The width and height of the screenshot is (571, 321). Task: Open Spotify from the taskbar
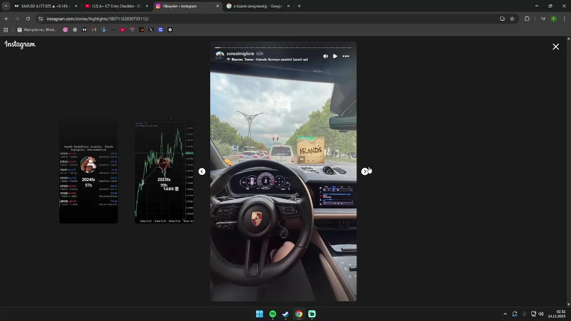click(273, 314)
